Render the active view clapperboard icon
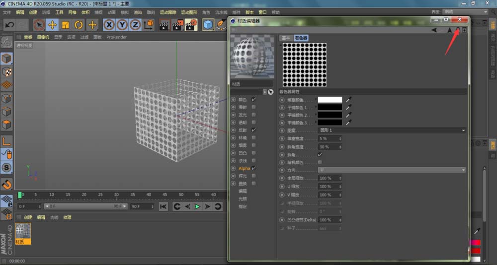Screen dimensions: 497x265 tap(165, 25)
